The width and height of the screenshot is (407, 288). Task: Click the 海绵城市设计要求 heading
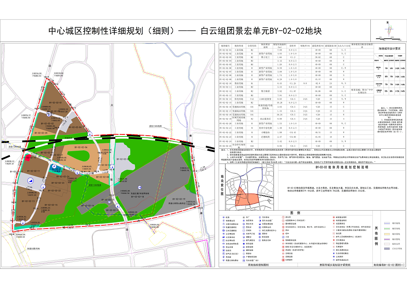[389, 48]
